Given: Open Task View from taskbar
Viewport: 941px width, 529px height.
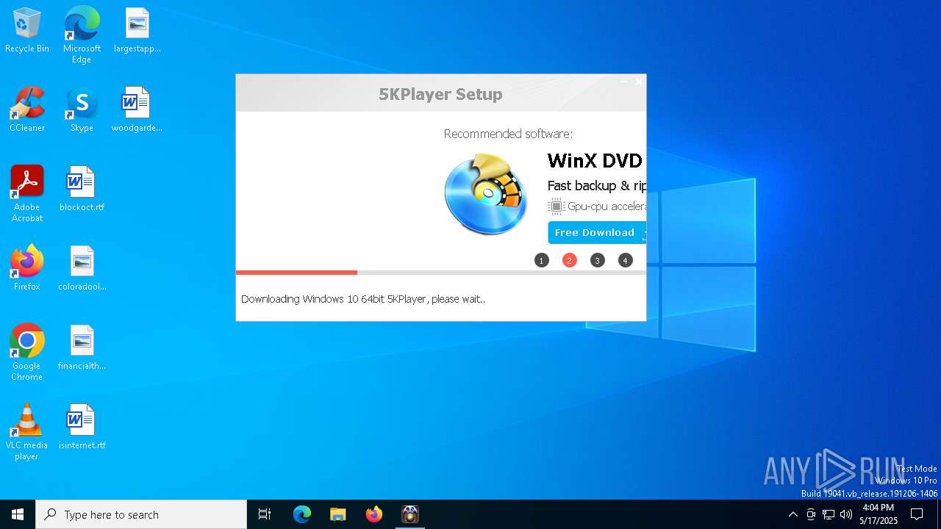Looking at the screenshot, I should coord(265,514).
